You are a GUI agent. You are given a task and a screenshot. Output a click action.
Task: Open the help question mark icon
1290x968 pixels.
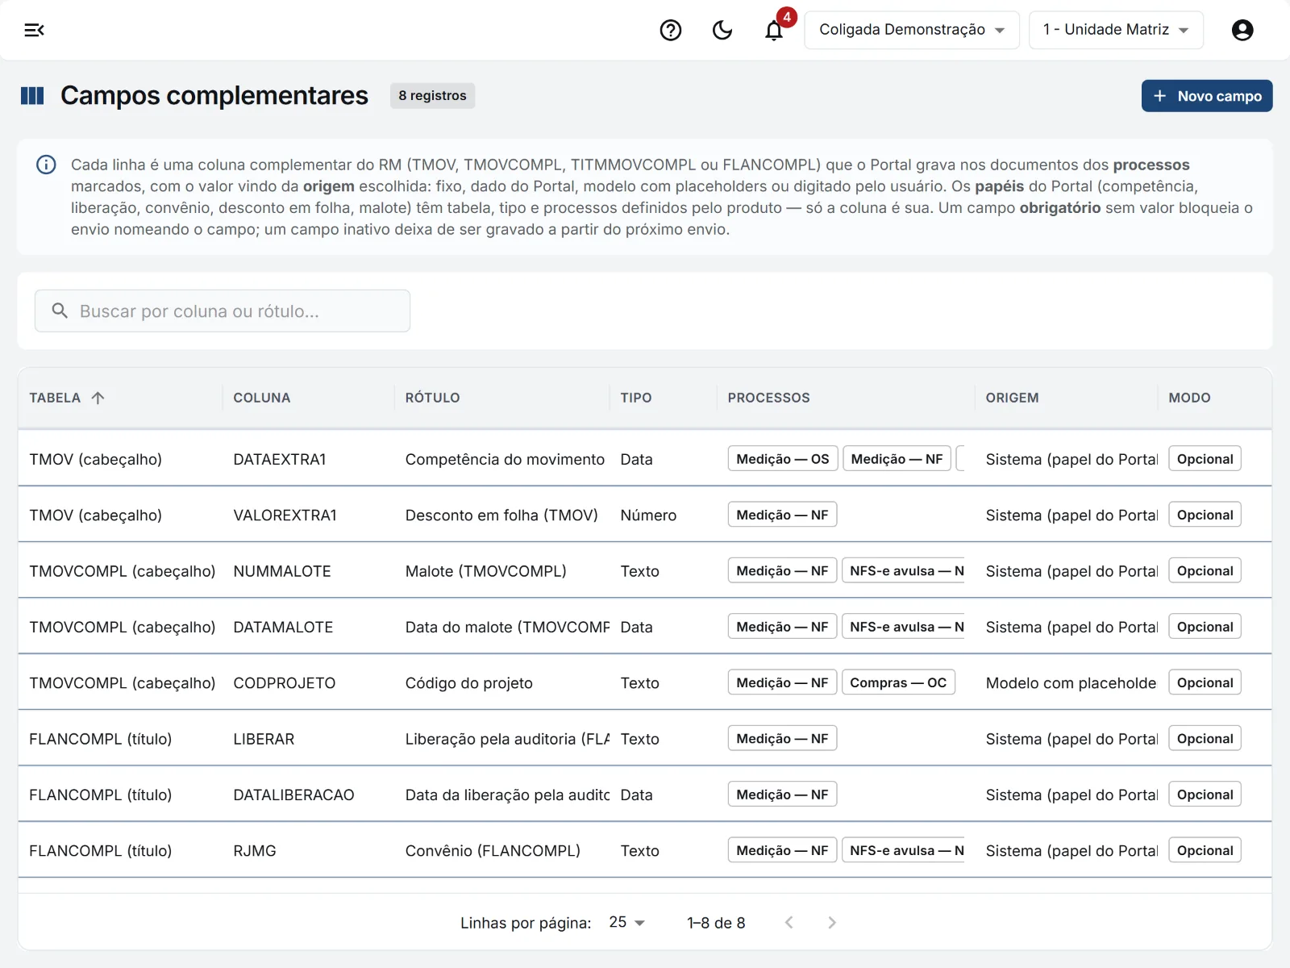[x=671, y=30]
